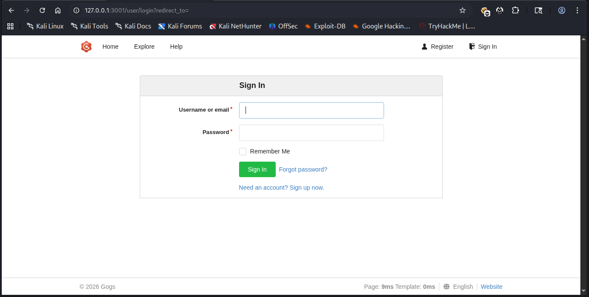Open Exploit-DB bookmark

pos(325,26)
